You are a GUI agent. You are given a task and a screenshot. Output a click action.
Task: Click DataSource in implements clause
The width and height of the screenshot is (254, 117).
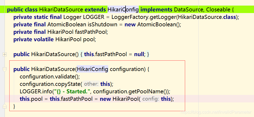coord(188,10)
